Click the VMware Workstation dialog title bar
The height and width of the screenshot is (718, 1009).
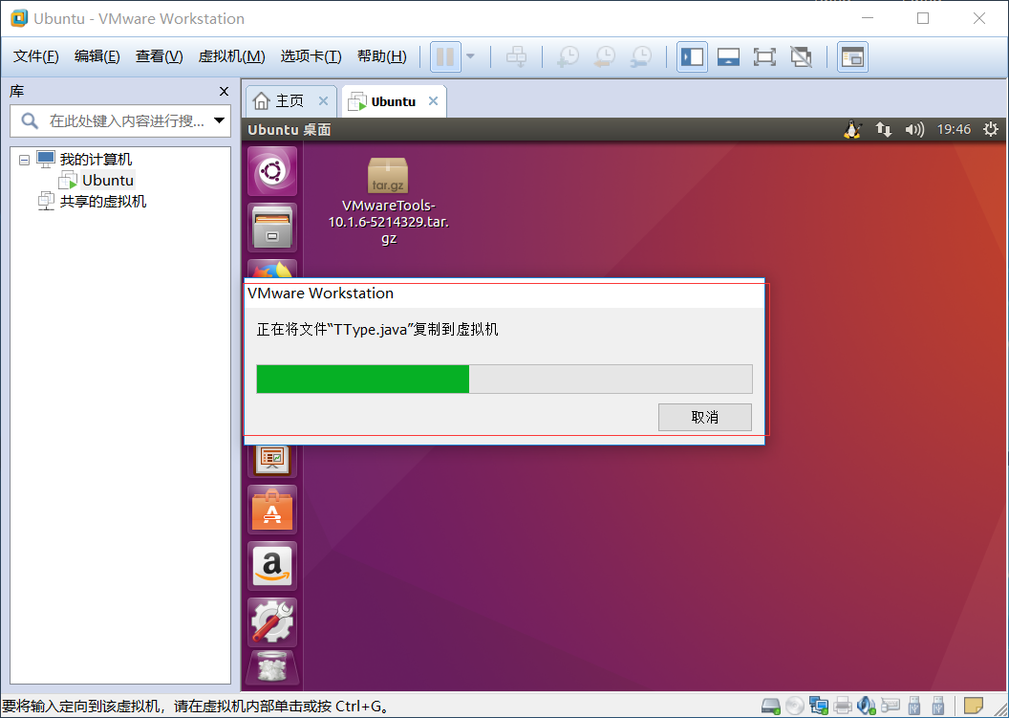504,293
